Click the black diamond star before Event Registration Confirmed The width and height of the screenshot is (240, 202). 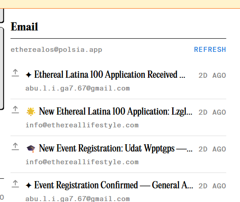tap(29, 186)
